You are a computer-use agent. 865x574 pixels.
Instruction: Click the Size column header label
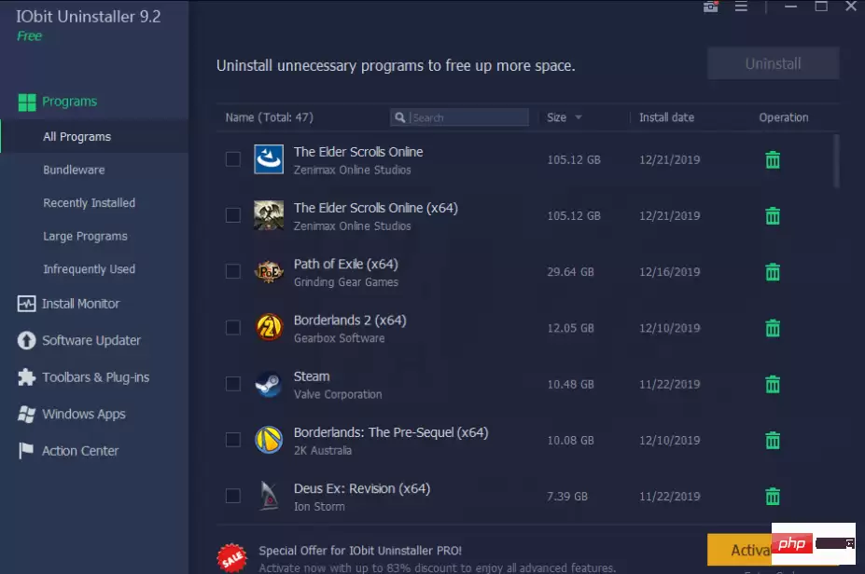point(556,117)
